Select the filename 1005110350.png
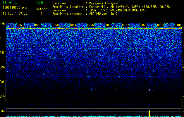 (x=15, y=8)
